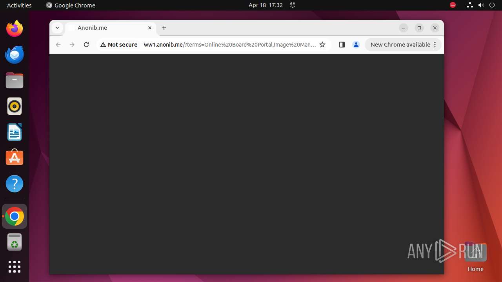Open the Files manager in dock
This screenshot has width=502, height=282.
[x=15, y=80]
